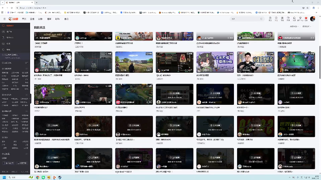Open the filter dropdown left of the sort dropdown
This screenshot has height=180, width=321.
click(x=294, y=26)
